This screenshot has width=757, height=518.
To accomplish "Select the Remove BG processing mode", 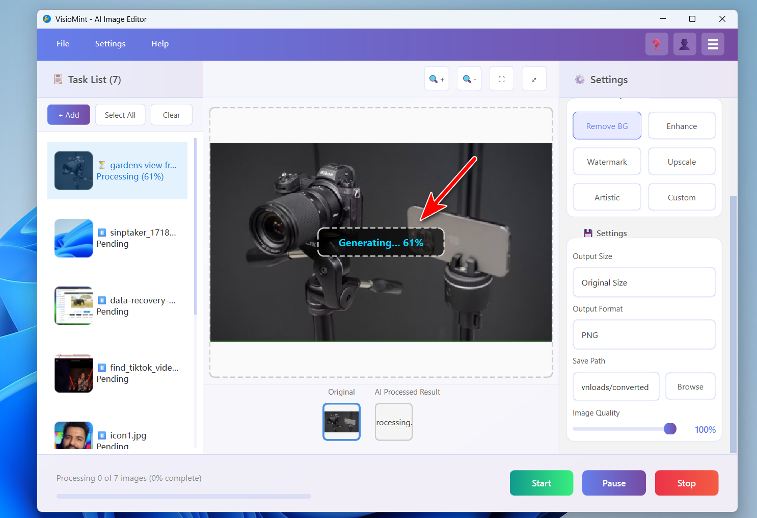I will (607, 126).
